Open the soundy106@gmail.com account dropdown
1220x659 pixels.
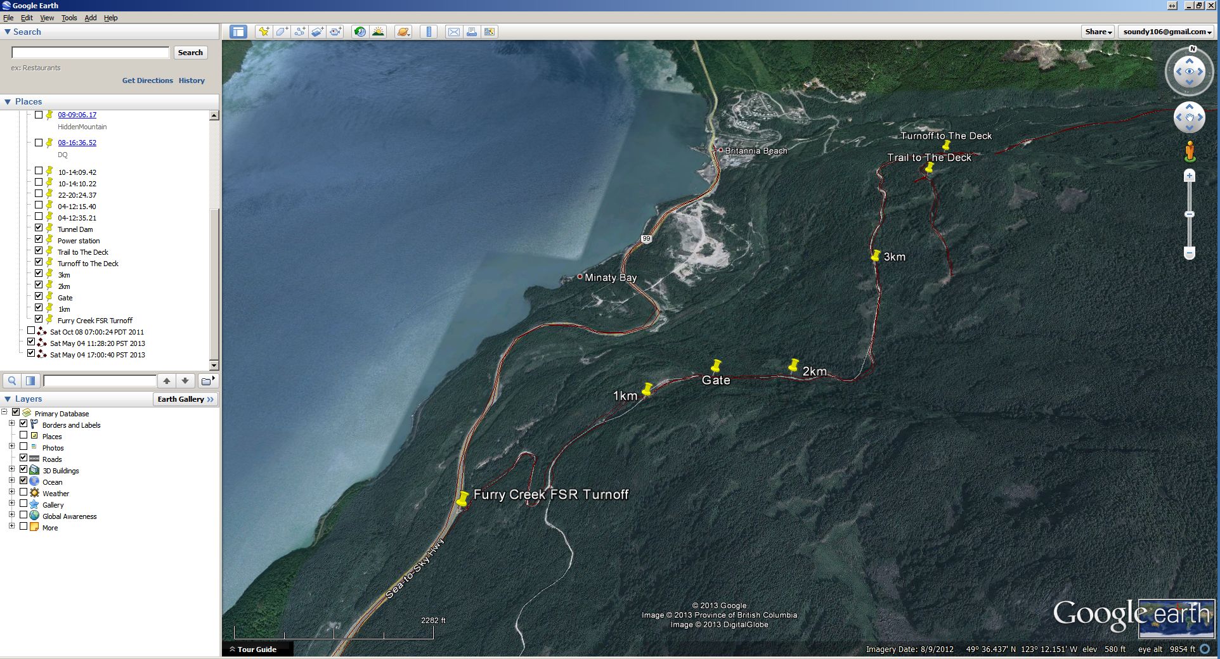[x=1167, y=32]
